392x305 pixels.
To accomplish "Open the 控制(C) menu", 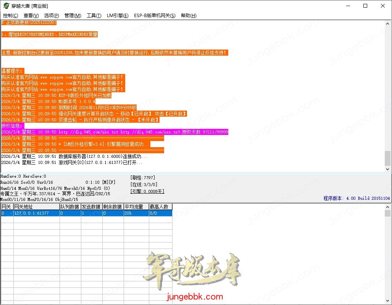I will (10, 16).
